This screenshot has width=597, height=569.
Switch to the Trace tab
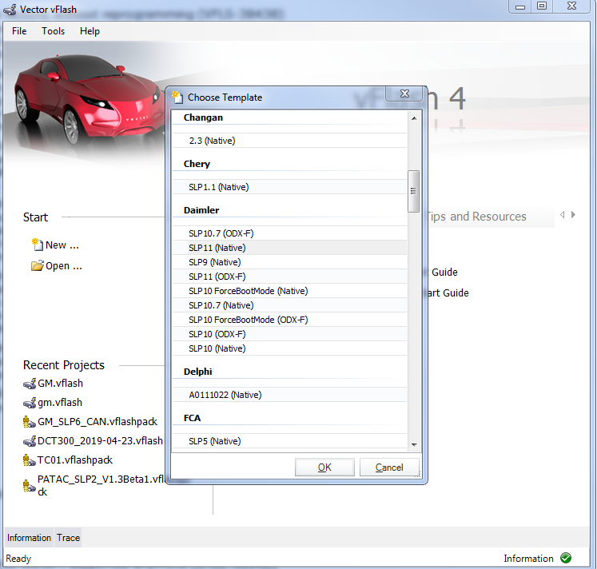point(68,538)
